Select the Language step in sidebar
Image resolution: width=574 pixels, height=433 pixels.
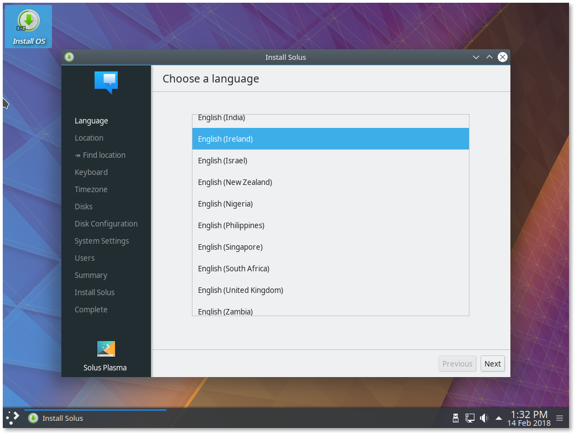(91, 121)
